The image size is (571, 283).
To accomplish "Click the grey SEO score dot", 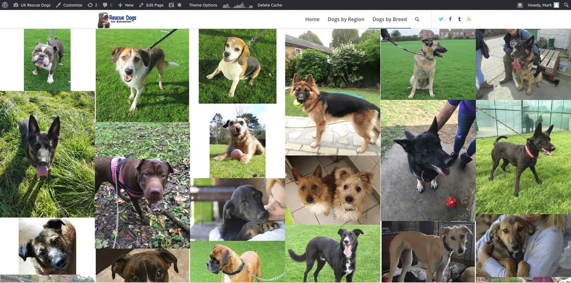I will click(x=179, y=5).
